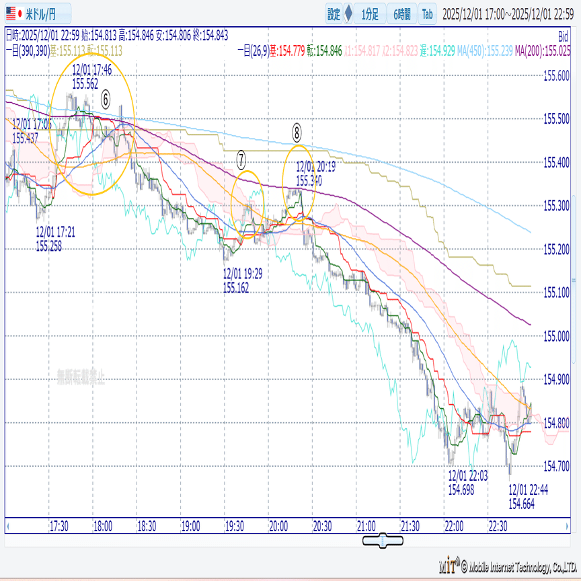Click the vertical scale handle on right edge

click(x=574, y=280)
